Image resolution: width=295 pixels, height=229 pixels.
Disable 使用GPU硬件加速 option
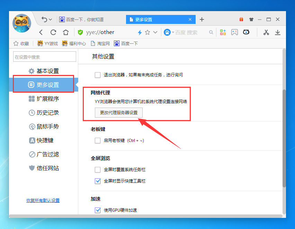[x=98, y=210]
